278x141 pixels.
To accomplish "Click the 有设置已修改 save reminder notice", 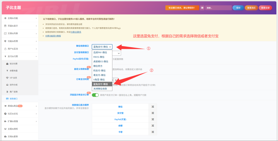I will click(x=182, y=8).
